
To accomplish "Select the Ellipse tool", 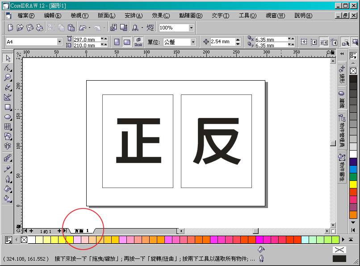I will [8, 117].
